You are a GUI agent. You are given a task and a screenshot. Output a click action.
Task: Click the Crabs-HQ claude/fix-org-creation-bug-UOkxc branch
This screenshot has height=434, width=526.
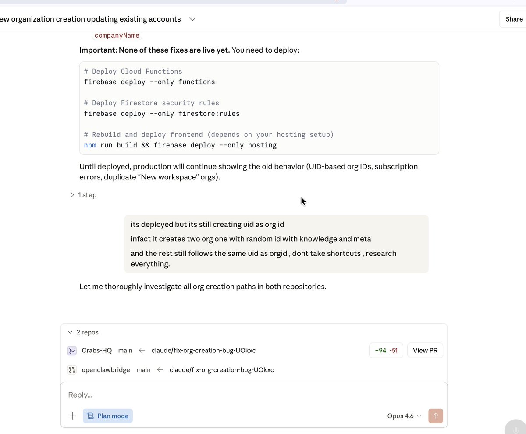203,351
